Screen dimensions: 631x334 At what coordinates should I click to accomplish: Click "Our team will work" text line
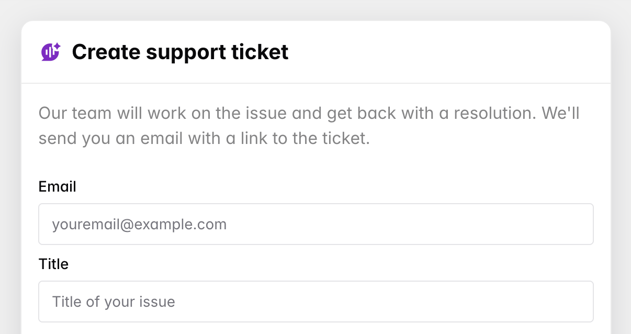click(309, 113)
